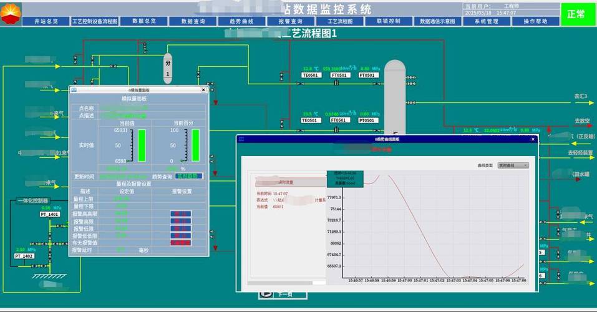The height and width of the screenshot is (312, 597).
Task: Click the upper FT0501 flow meter tag
Action: tap(339, 75)
